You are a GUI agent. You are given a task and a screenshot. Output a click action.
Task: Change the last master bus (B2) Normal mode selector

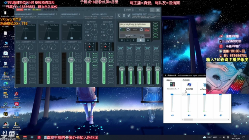(156, 49)
